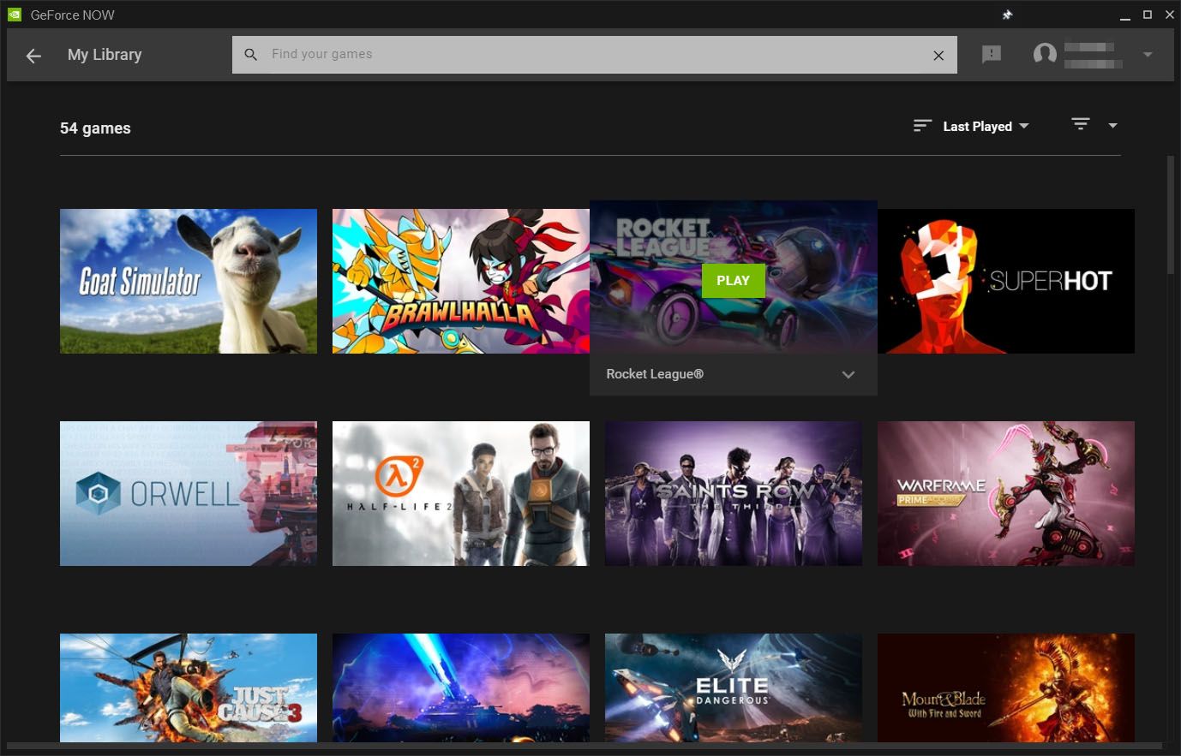Expand Rocket League details with its chevron
The image size is (1181, 756).
848,374
